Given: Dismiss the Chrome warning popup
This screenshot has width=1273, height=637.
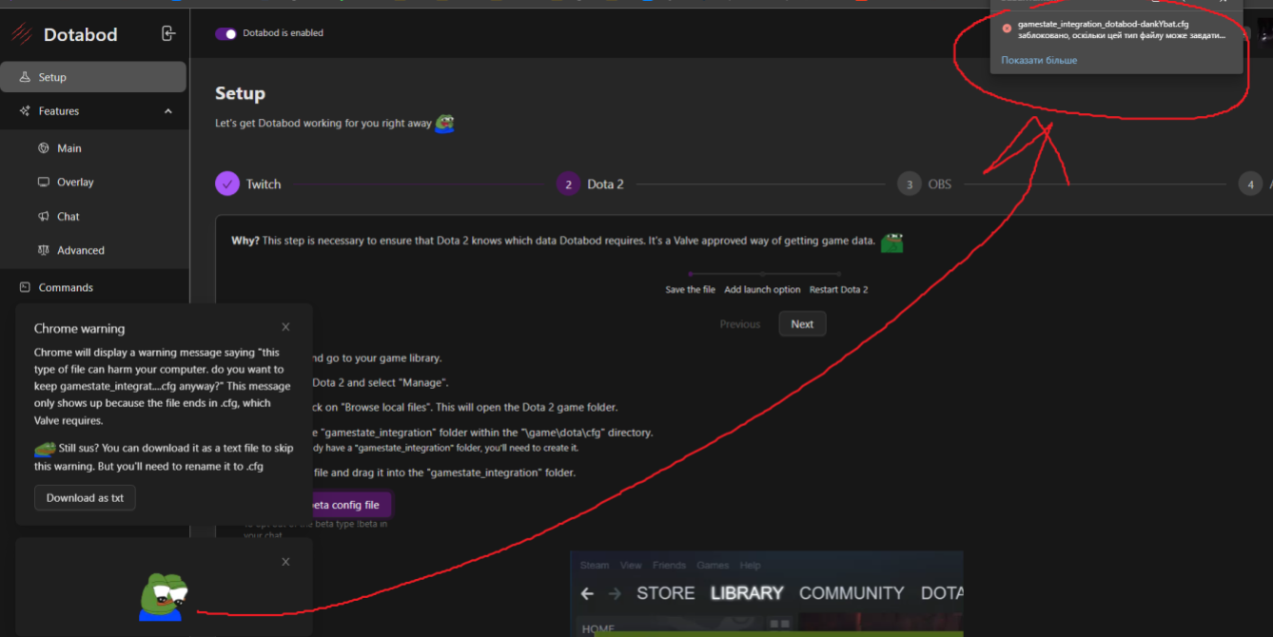Looking at the screenshot, I should 285,326.
